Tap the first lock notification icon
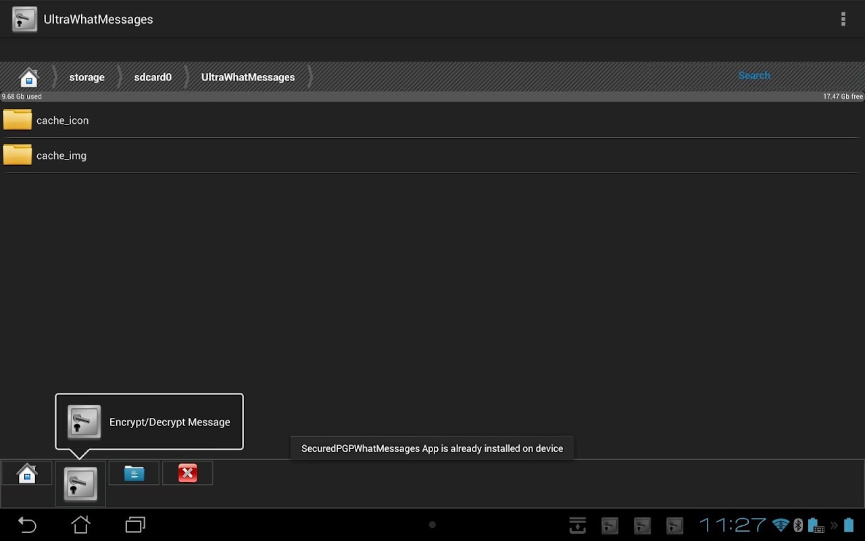This screenshot has height=541, width=865. point(610,525)
